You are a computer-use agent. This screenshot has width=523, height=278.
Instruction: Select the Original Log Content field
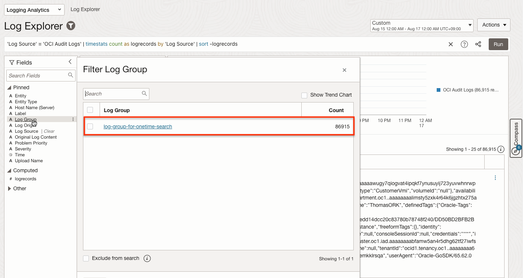36,137
